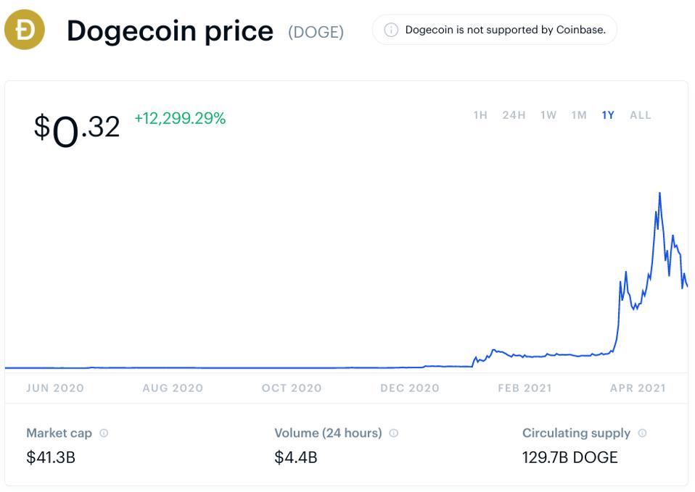This screenshot has height=492, width=695.
Task: Click info icon next to Market cap
Action: pos(104,433)
